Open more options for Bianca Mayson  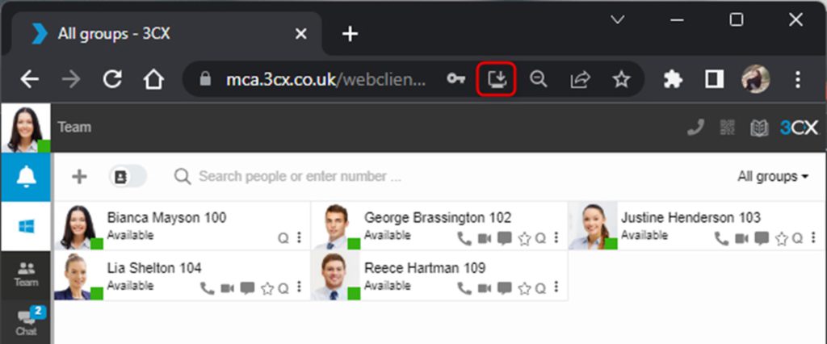[x=300, y=238]
